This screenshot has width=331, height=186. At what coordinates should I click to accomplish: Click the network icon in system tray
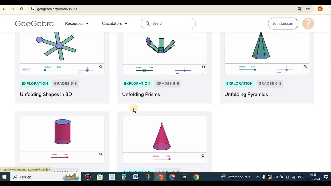(x=294, y=177)
